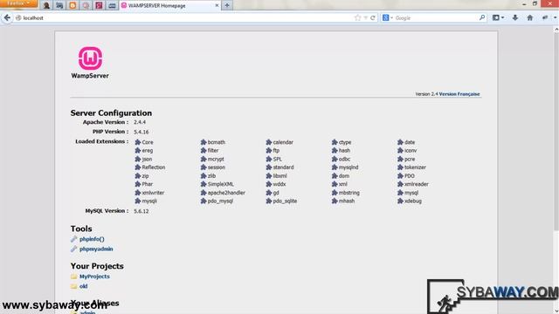Click the scrollbar up arrow
The image size is (559, 314).
[556, 30]
